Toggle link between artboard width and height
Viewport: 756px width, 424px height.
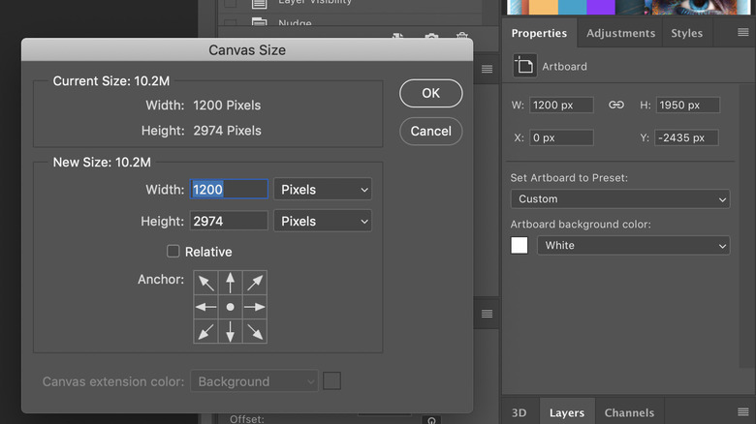pyautogui.click(x=615, y=105)
